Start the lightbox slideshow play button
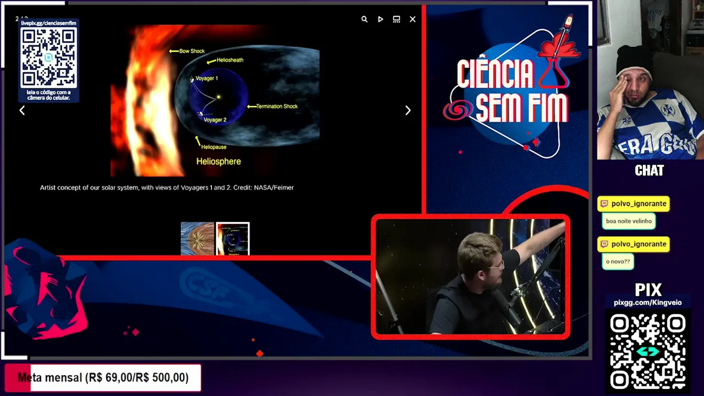Image resolution: width=704 pixels, height=396 pixels. coord(381,19)
